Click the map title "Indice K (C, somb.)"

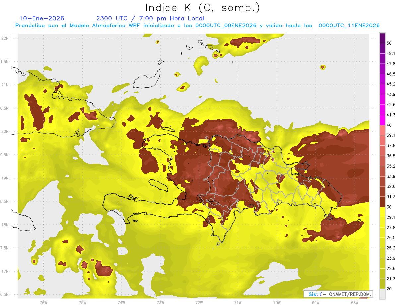[x=203, y=8]
